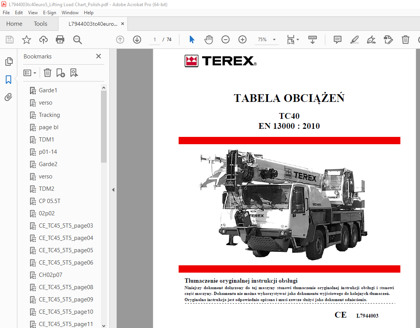Image resolution: width=420 pixels, height=328 pixels.
Task: Zoom out with minus button
Action: (x=226, y=40)
